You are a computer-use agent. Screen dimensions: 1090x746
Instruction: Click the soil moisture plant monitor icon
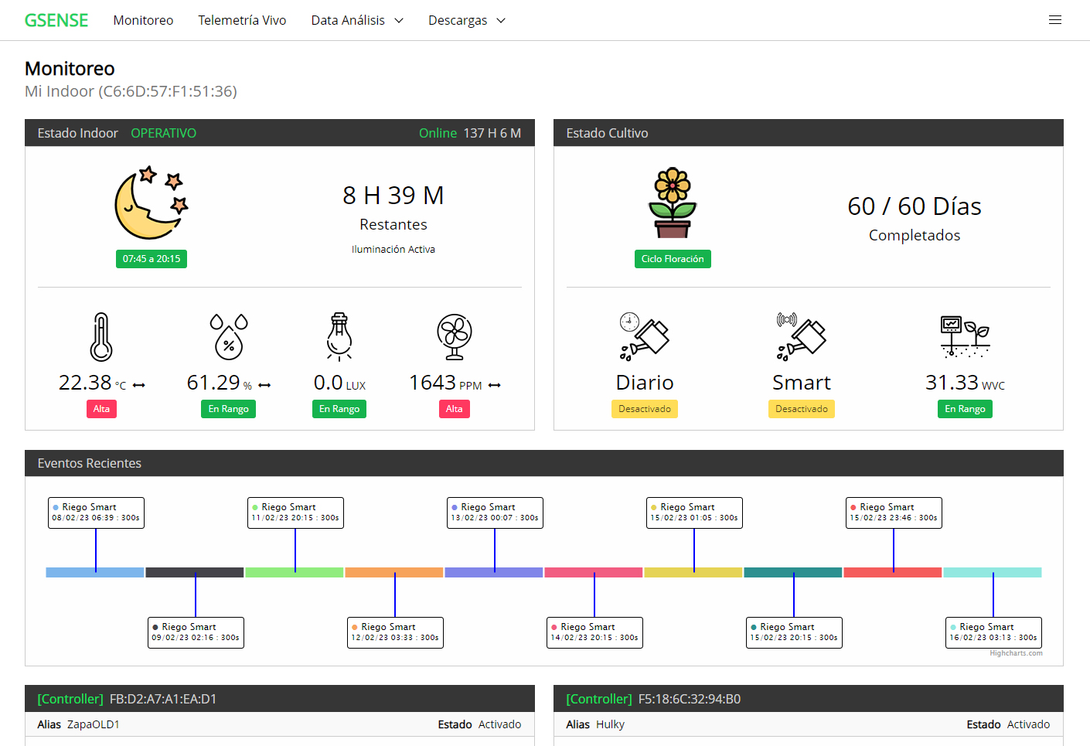point(965,337)
